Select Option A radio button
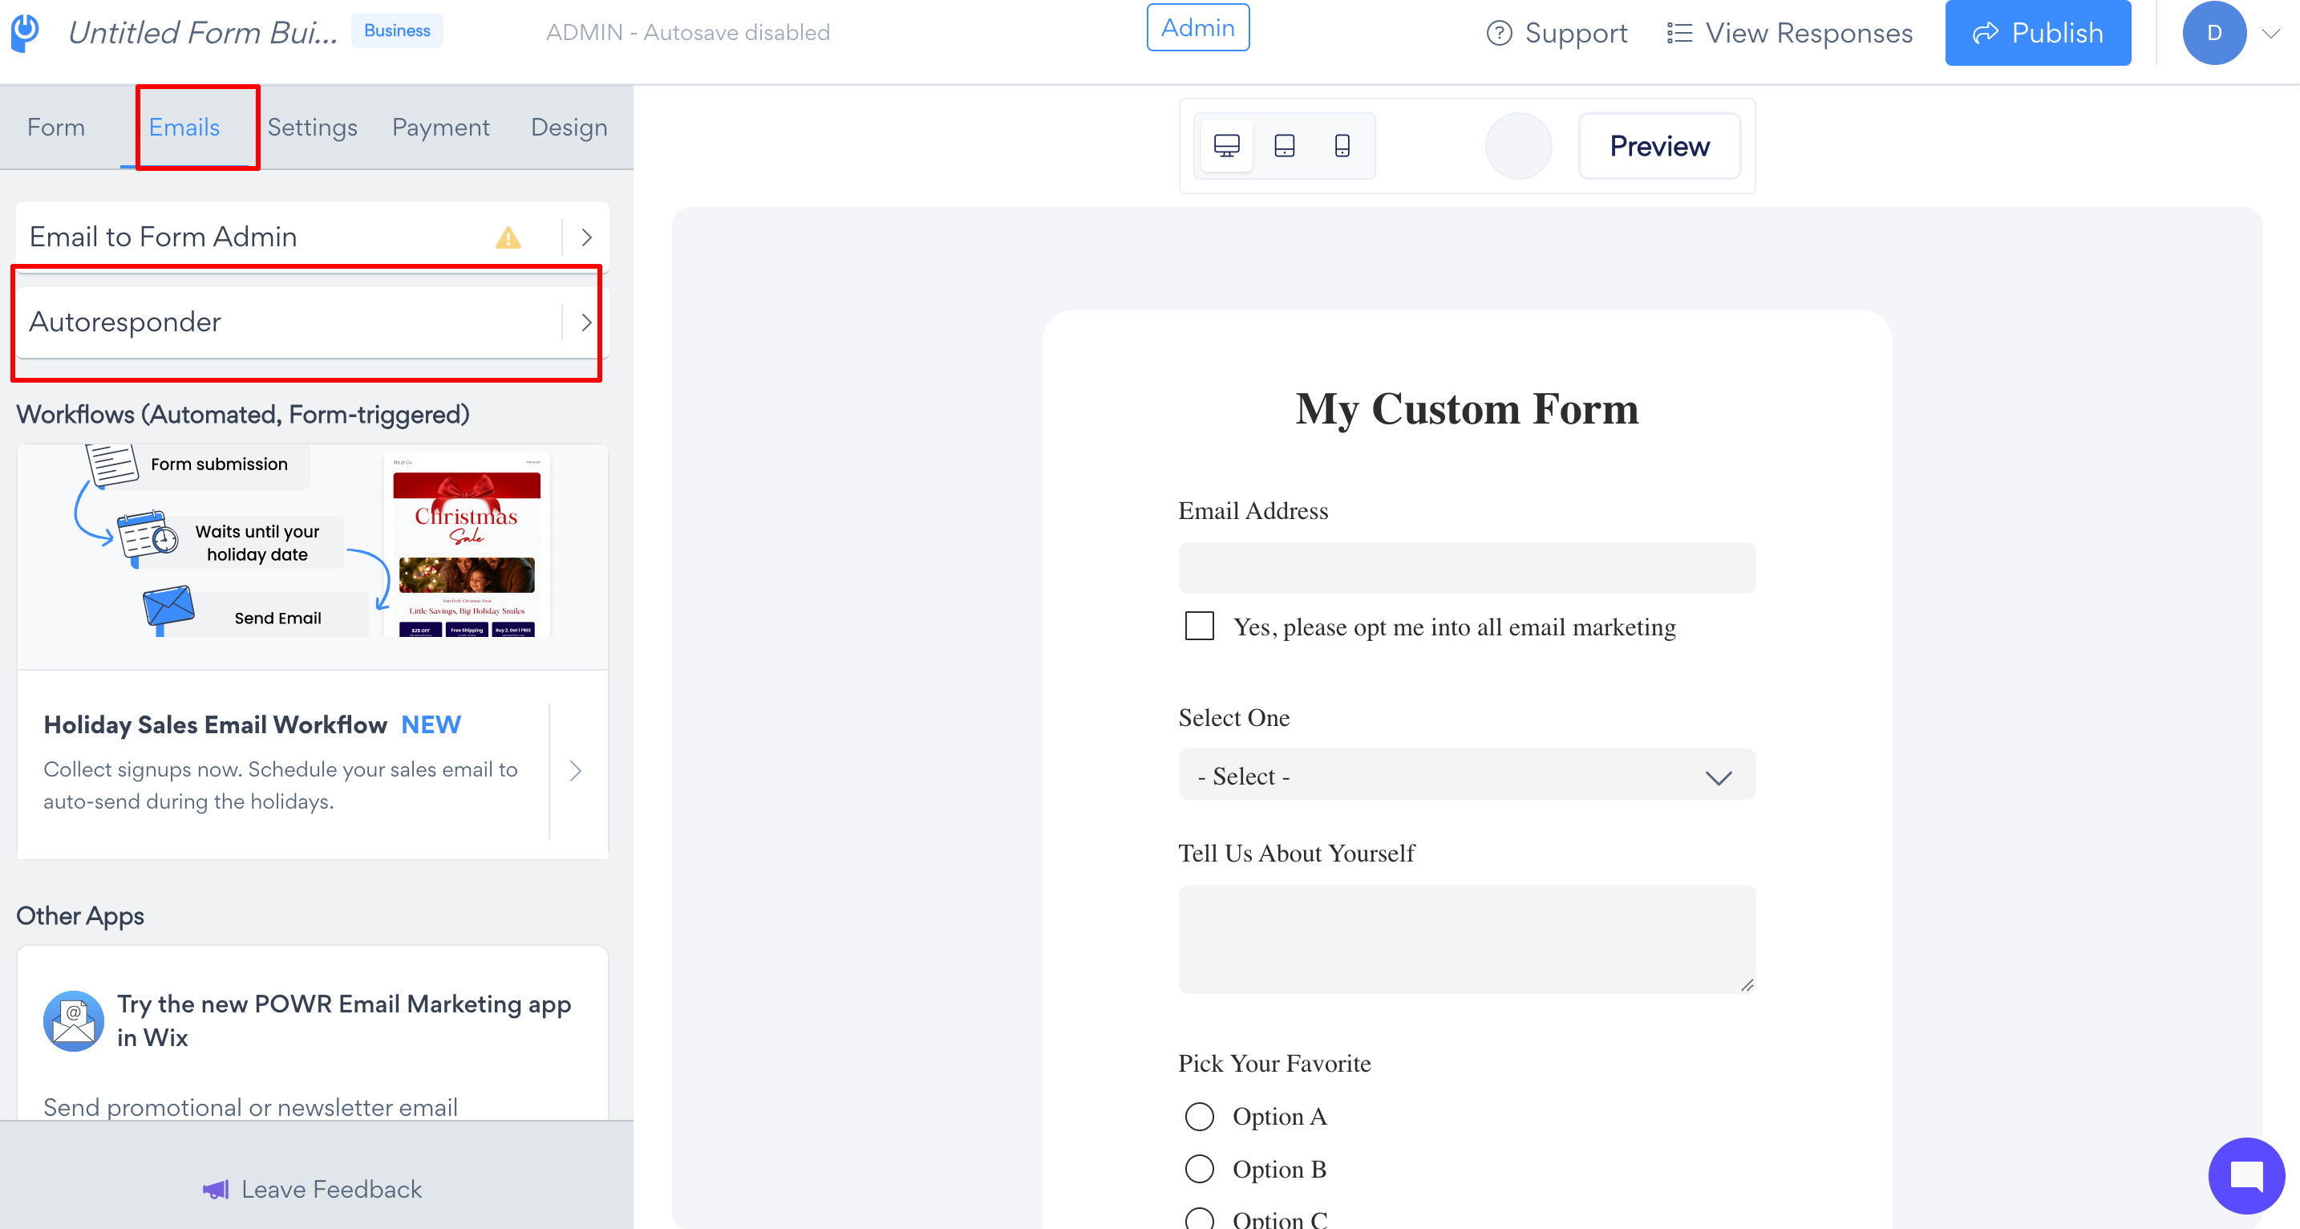 1199,1117
